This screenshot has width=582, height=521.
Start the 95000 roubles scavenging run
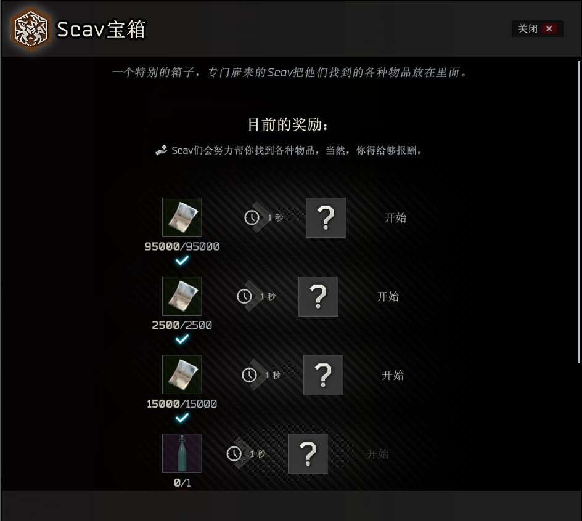[x=395, y=217]
